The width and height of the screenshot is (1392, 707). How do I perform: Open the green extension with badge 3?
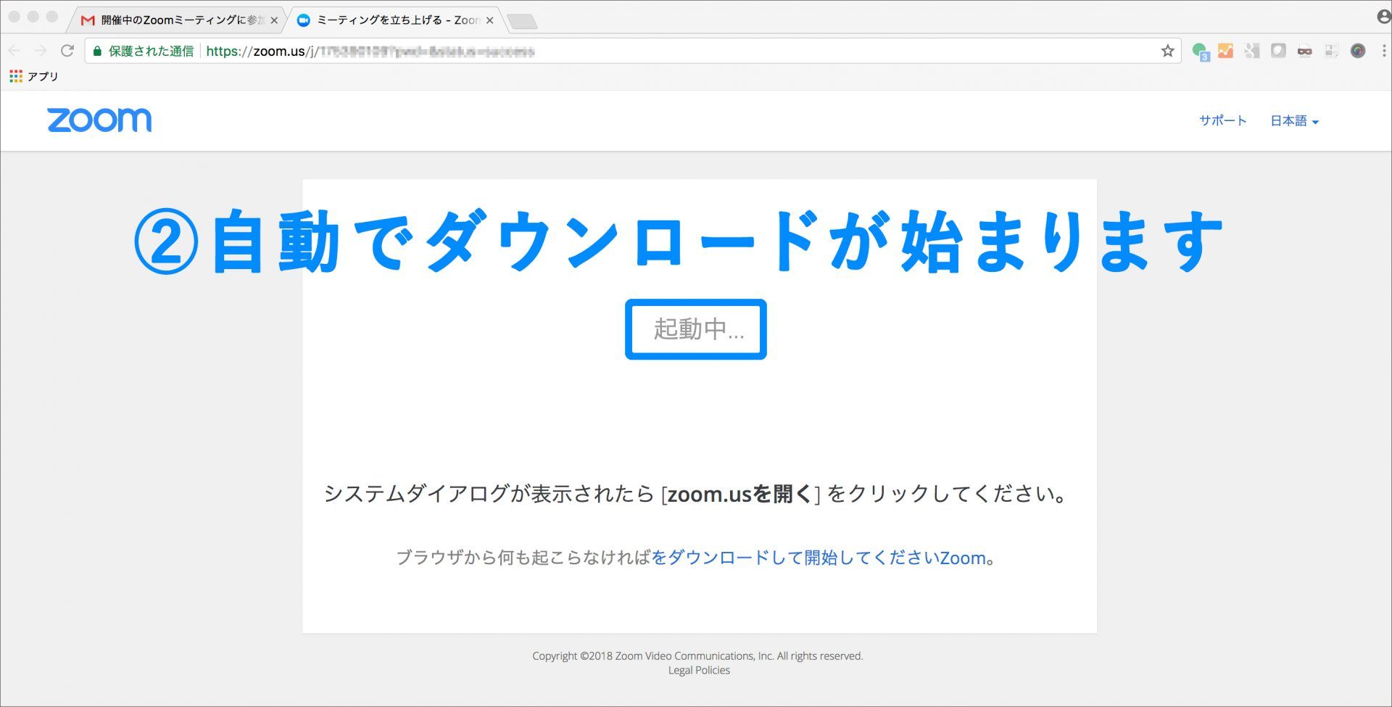(x=1201, y=51)
